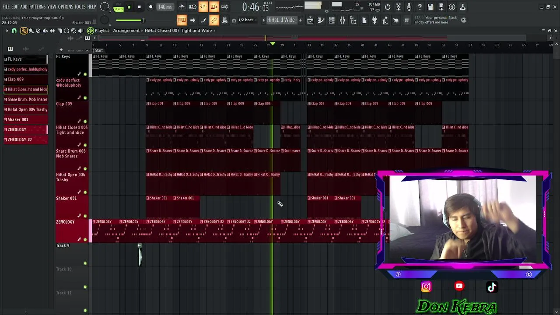Image resolution: width=560 pixels, height=315 pixels.
Task: Click the save project floppy icon
Action: point(430,7)
